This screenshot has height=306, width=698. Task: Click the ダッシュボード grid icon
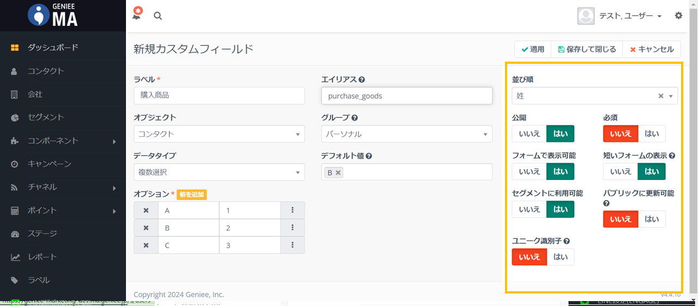pyautogui.click(x=15, y=47)
